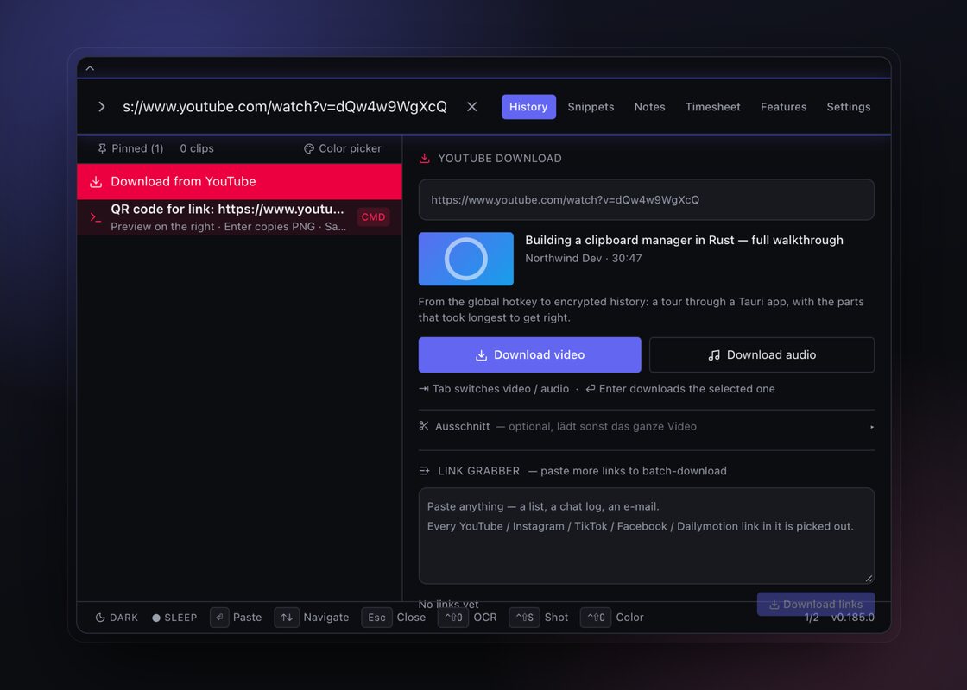Click the Download video button

point(530,354)
